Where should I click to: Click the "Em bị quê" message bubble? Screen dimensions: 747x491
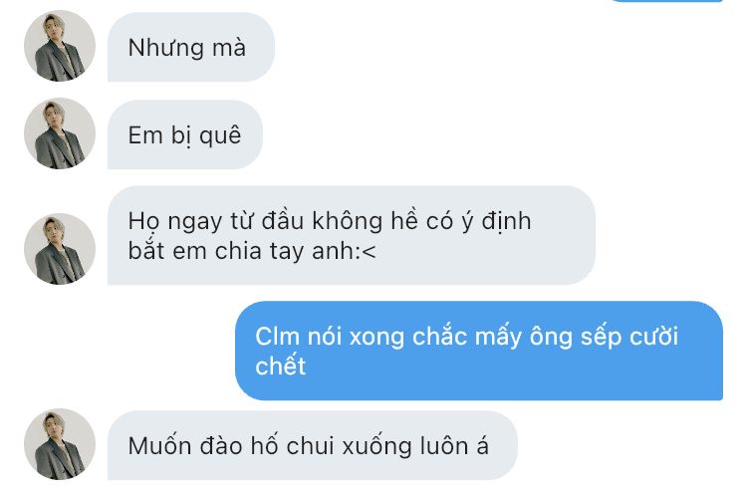pos(185,134)
